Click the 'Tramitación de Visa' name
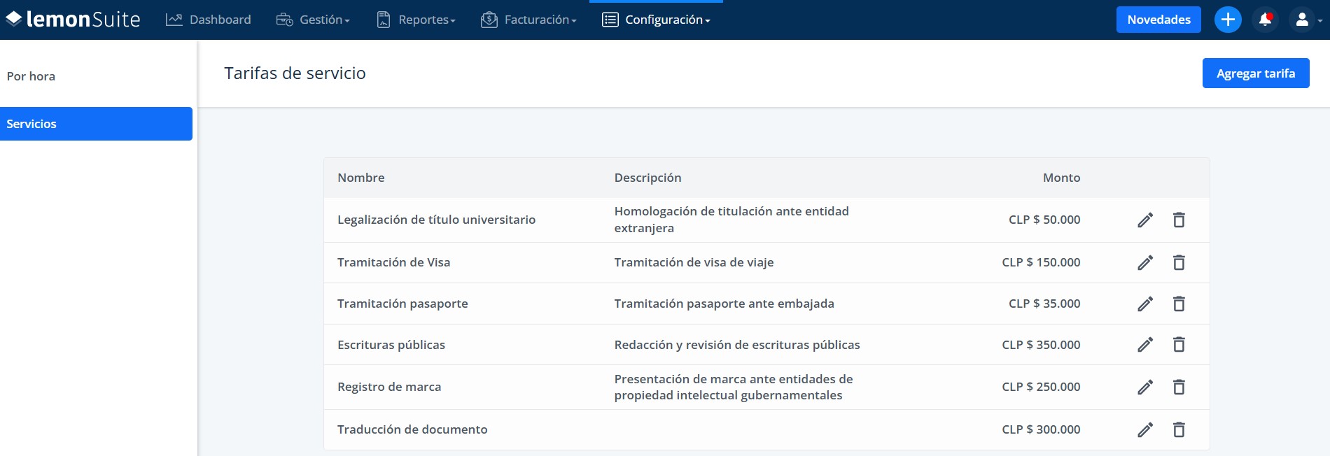Screen dimensions: 1330x456 (393, 262)
